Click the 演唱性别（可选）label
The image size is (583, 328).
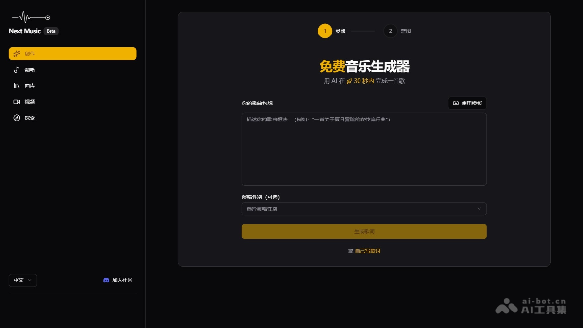tap(261, 197)
